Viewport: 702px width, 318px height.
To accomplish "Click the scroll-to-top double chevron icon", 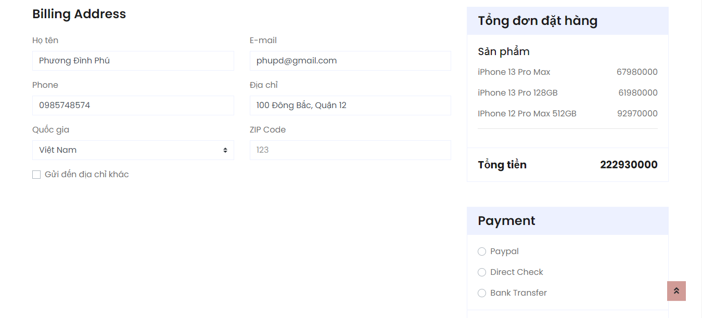I will tap(676, 291).
